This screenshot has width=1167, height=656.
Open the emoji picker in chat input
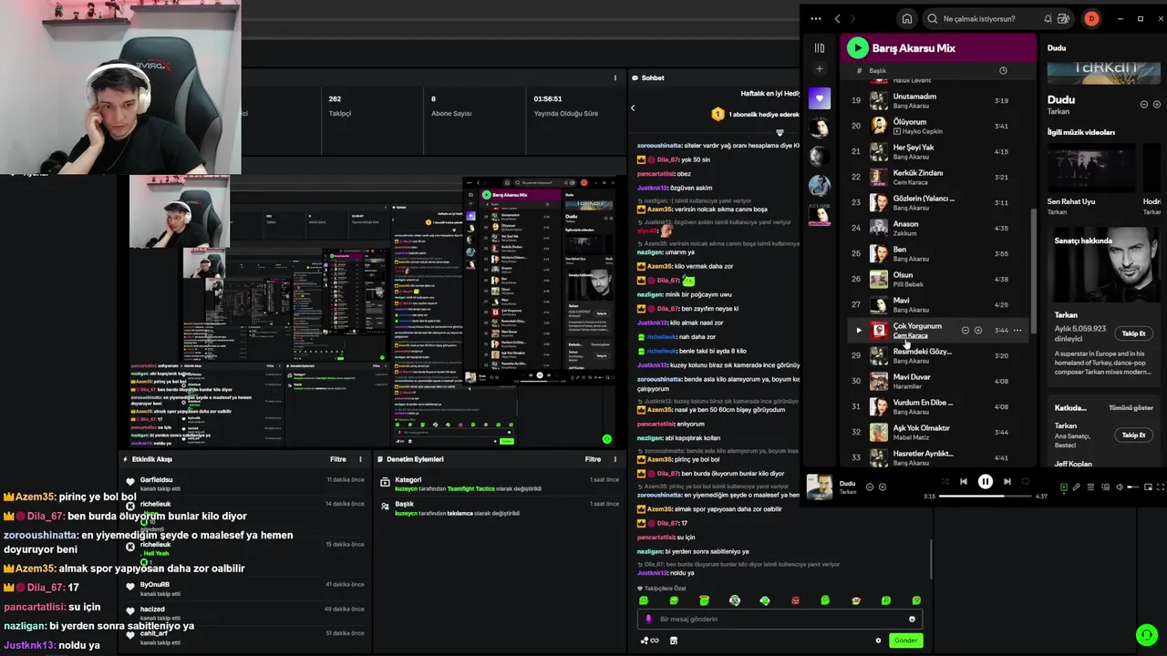coord(912,619)
